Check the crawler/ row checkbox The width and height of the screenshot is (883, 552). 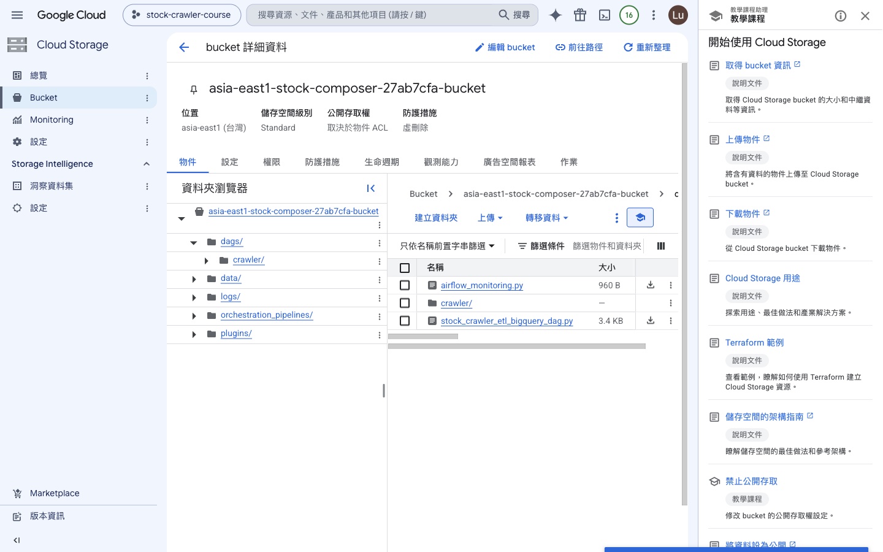[x=405, y=303]
